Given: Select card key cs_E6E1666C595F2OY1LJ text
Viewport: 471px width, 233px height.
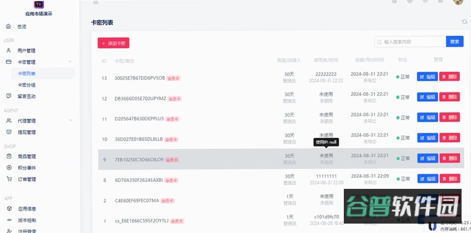Looking at the screenshot, I should pyautogui.click(x=142, y=221).
